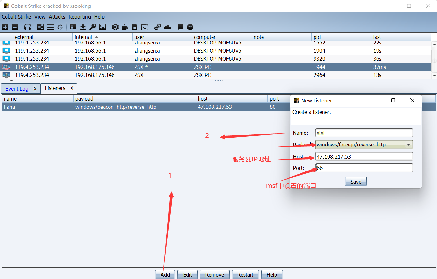Open the downloaded files icon

coord(83,27)
